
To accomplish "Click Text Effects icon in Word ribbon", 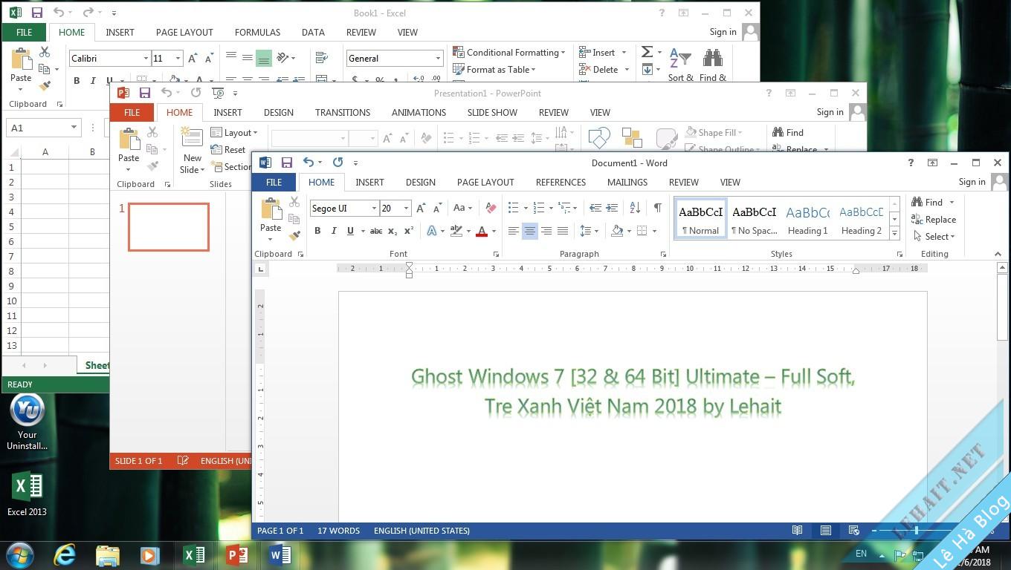I will [x=432, y=231].
